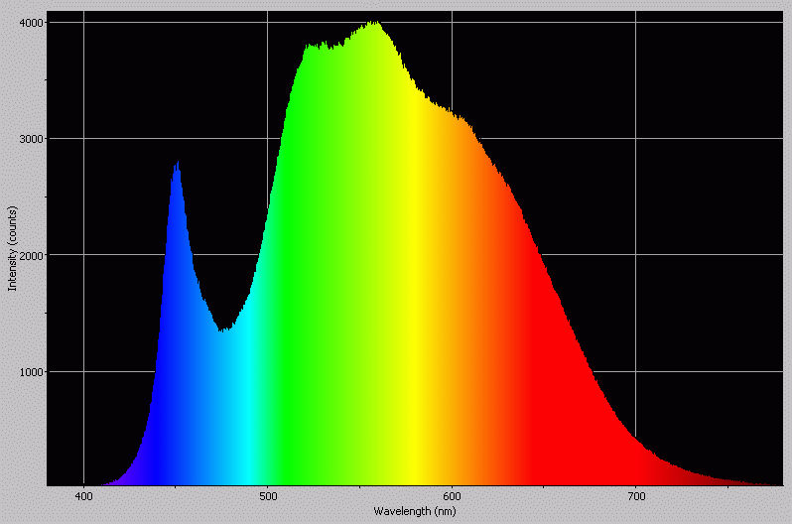Click the 600 wavelength axis label
792x524 pixels.
click(x=452, y=497)
